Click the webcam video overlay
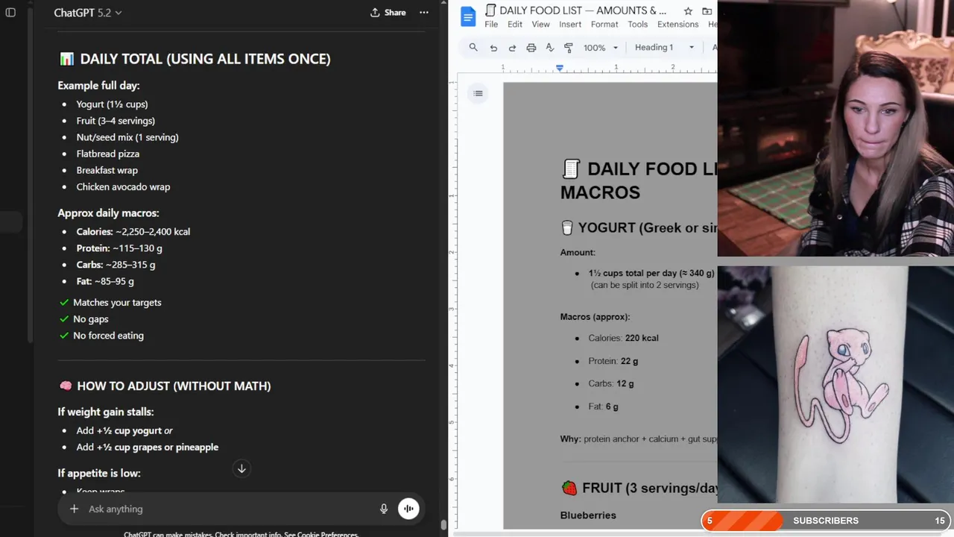 835,128
